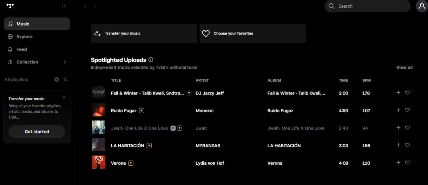Open artist Lydia von Hof
The image size is (428, 185).
coord(210,163)
